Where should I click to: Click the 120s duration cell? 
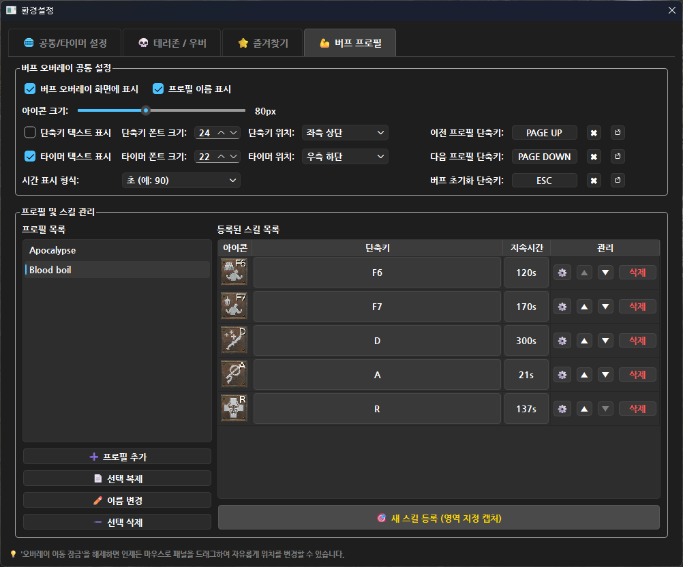pyautogui.click(x=526, y=273)
